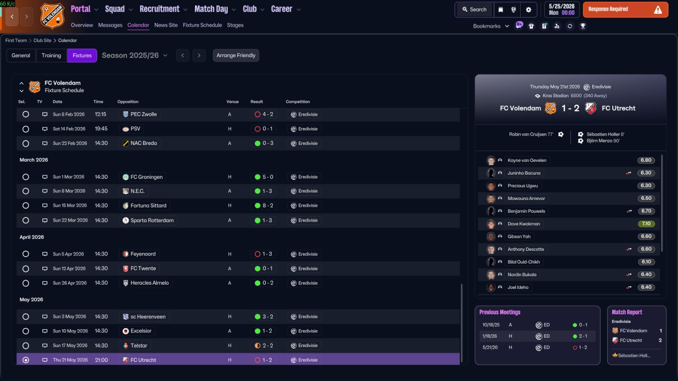This screenshot has width=678, height=381.
Task: Click FC Utrecht crest in match header
Action: pos(591,108)
